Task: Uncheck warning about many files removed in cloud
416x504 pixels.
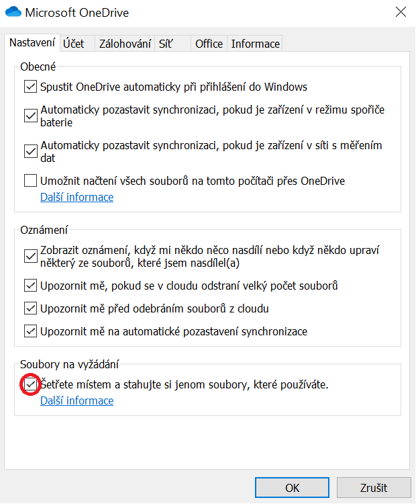Action: pyautogui.click(x=30, y=286)
